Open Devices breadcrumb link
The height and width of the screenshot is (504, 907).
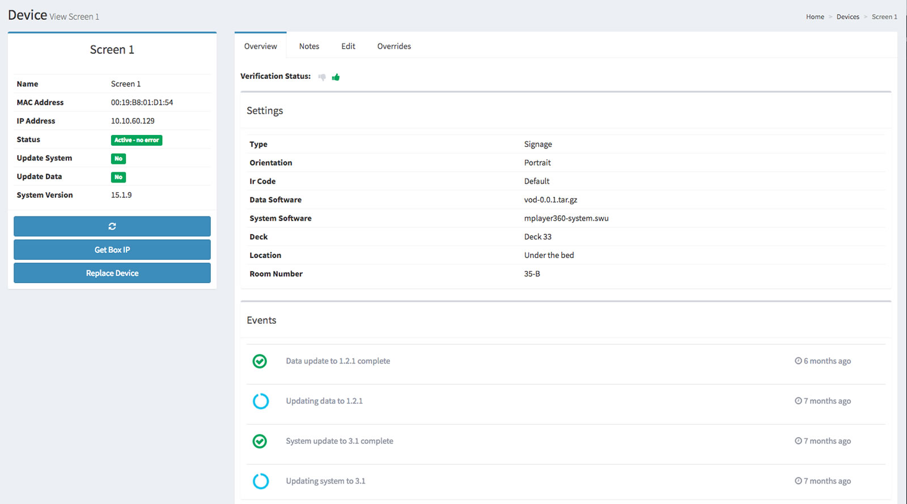tap(847, 17)
